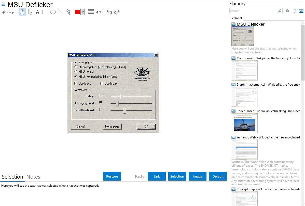The image size is (305, 206).
Task: Open the red color dropdown arrow
Action: (82, 12)
